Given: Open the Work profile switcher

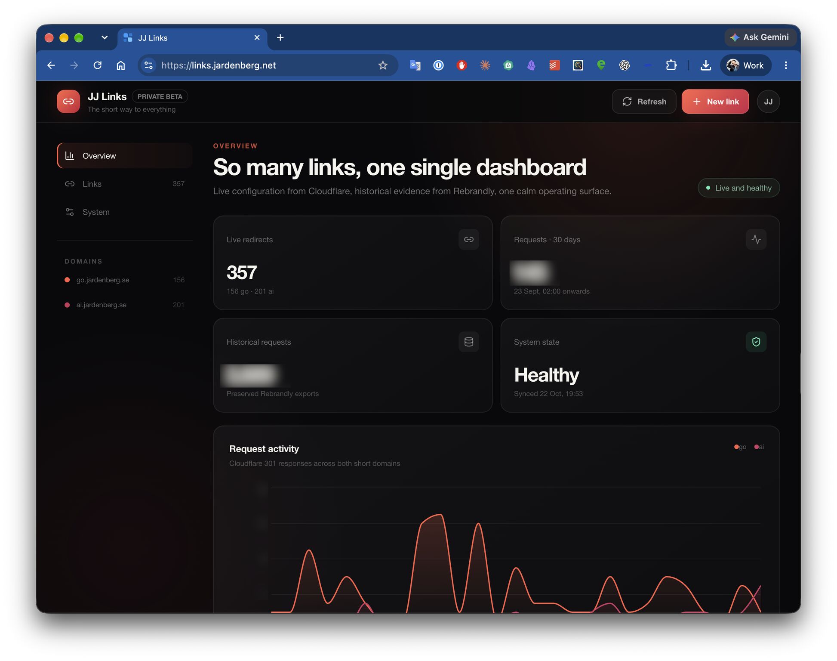Looking at the screenshot, I should pyautogui.click(x=745, y=65).
